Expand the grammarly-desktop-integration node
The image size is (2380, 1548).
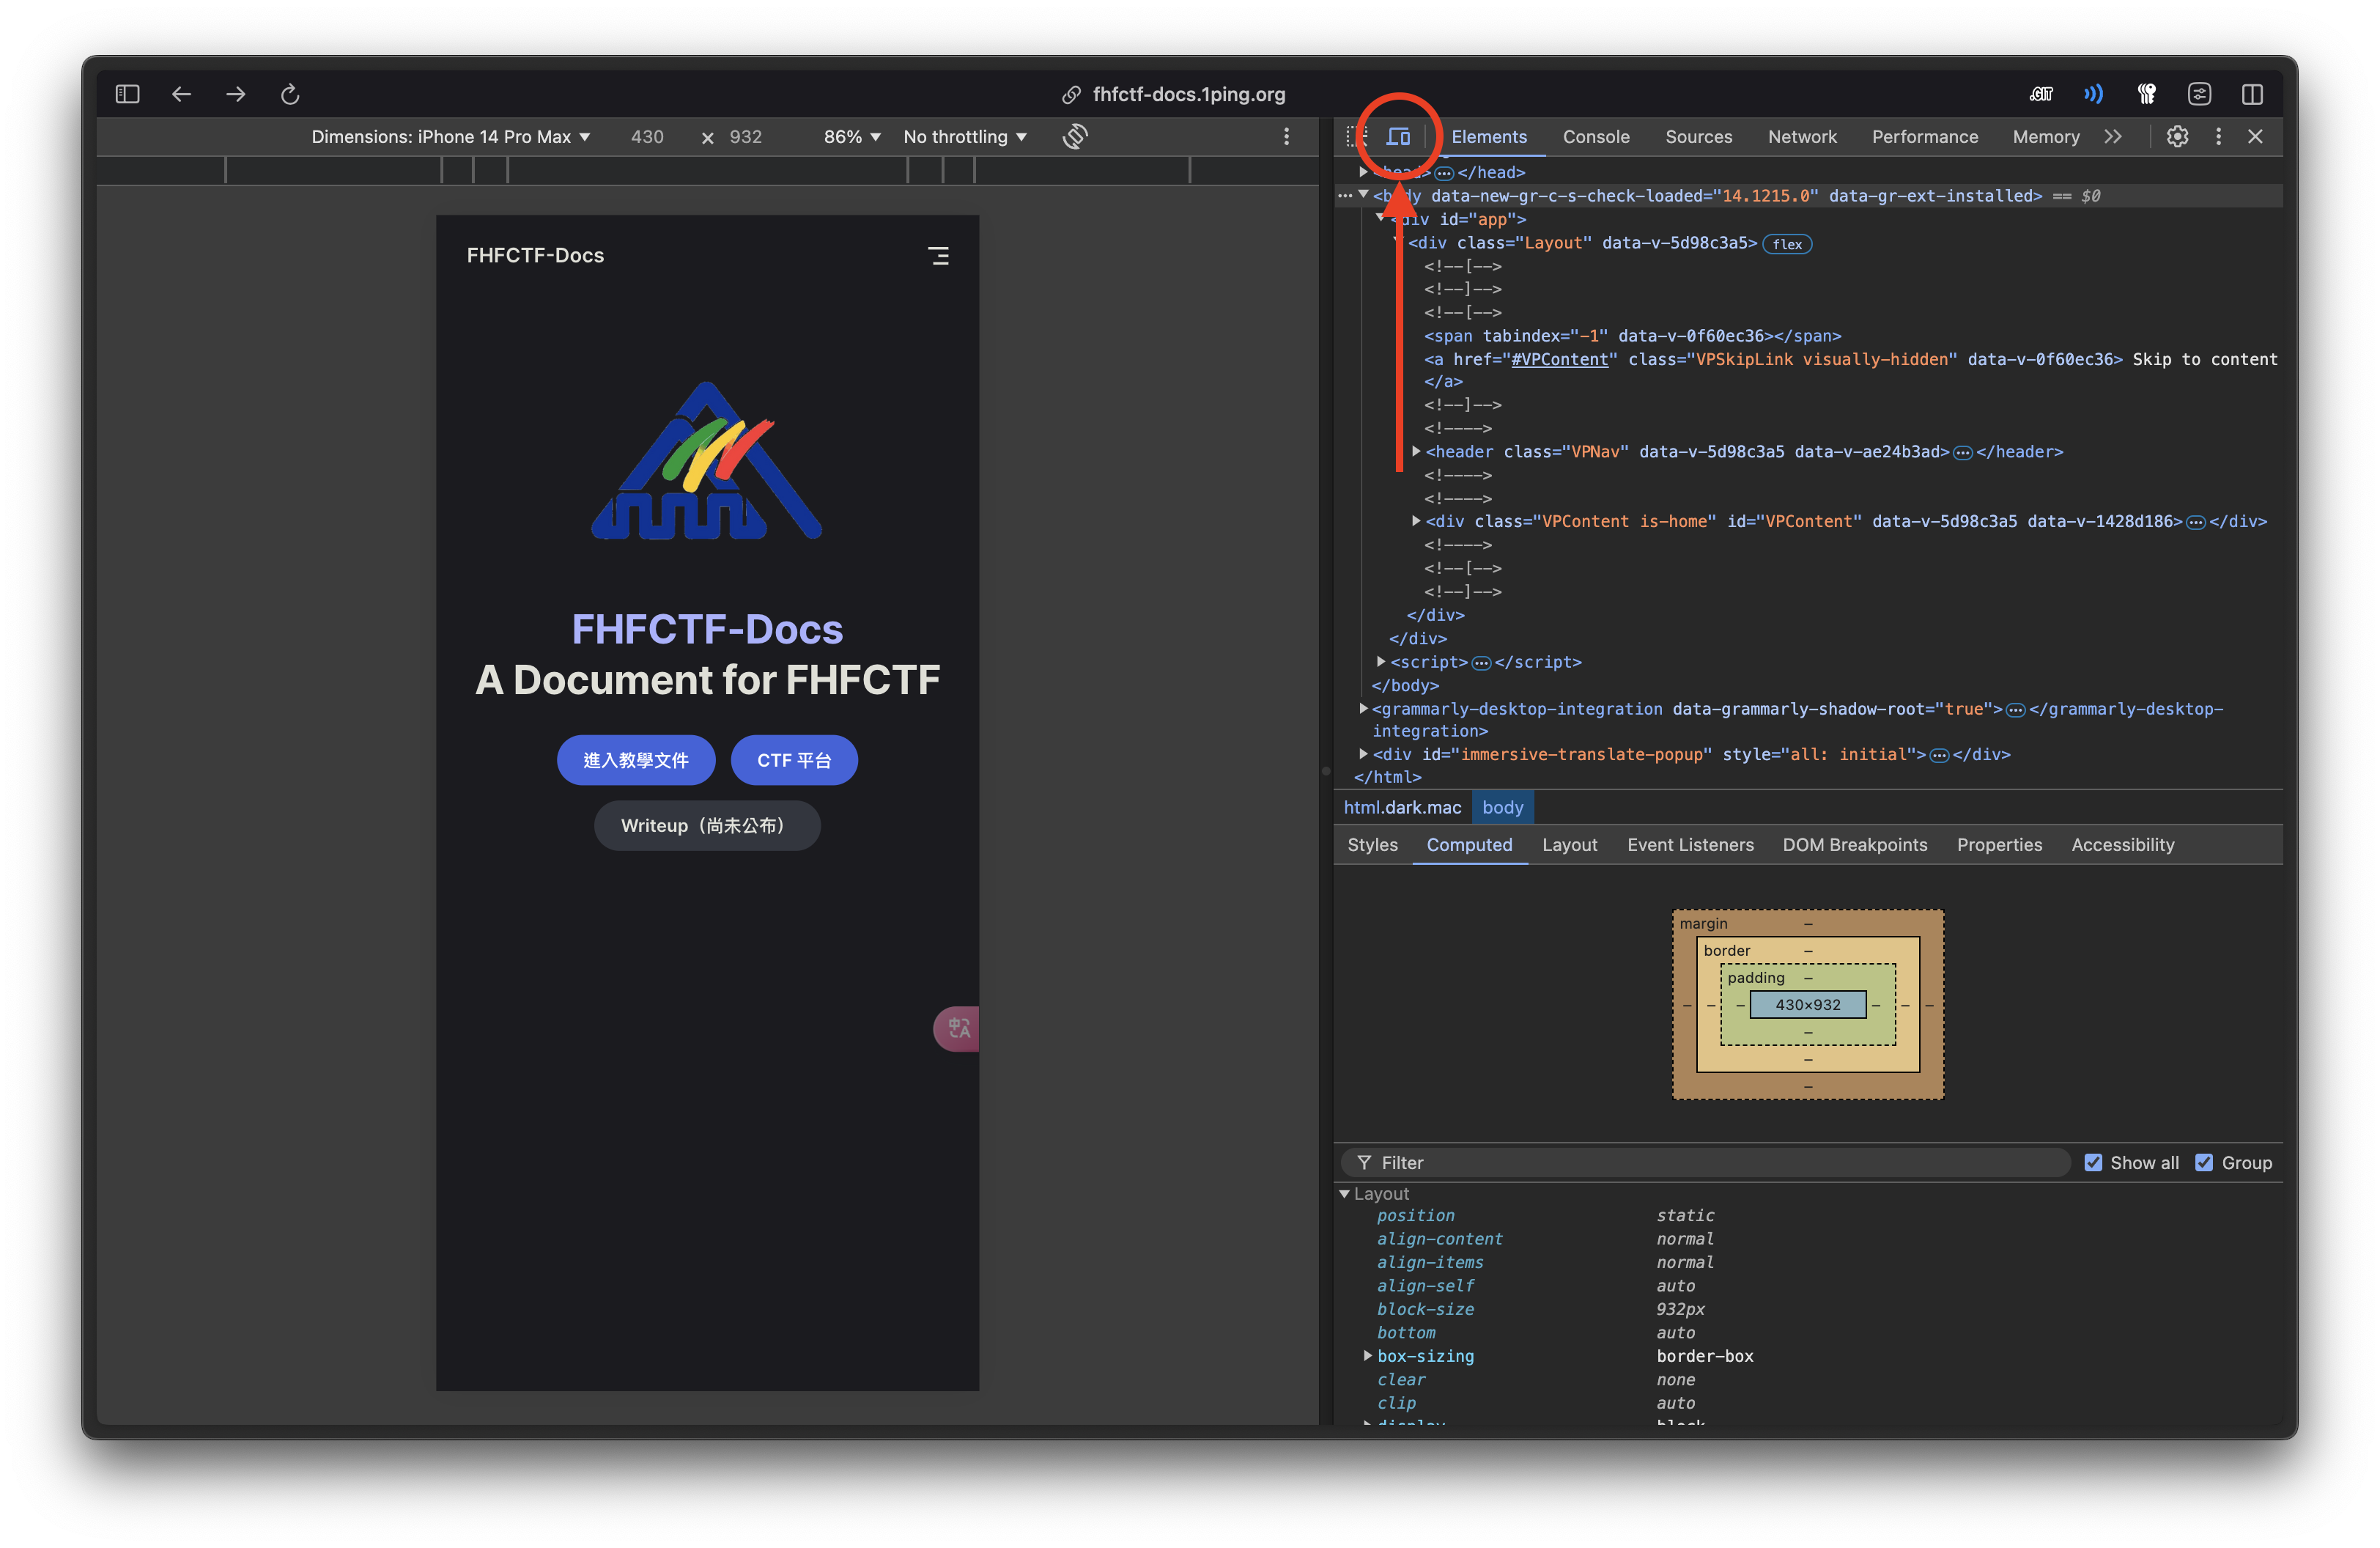click(1363, 709)
